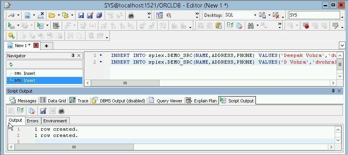Expand New Connection dropdown arrow
The height and width of the screenshot is (155, 348).
click(18, 15)
